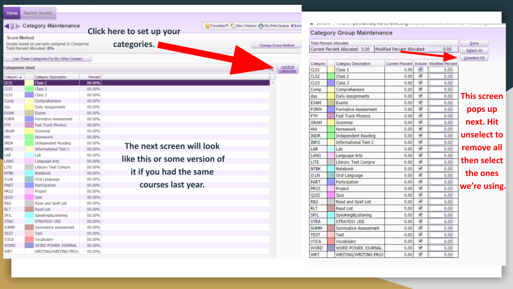Open My Print Queue

(274, 26)
